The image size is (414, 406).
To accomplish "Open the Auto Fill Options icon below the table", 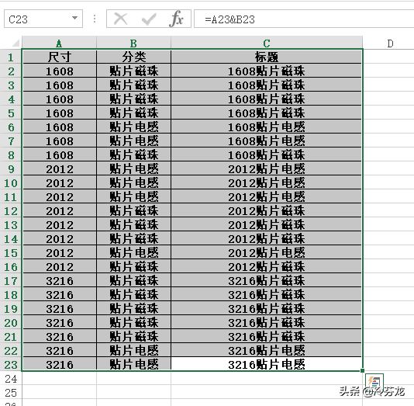I will pyautogui.click(x=374, y=381).
